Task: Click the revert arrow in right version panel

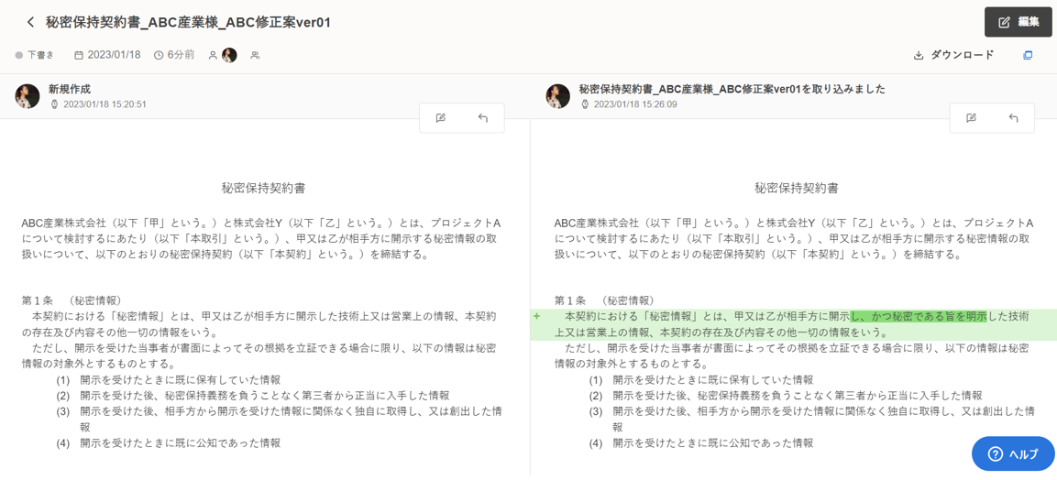Action: tap(1013, 118)
